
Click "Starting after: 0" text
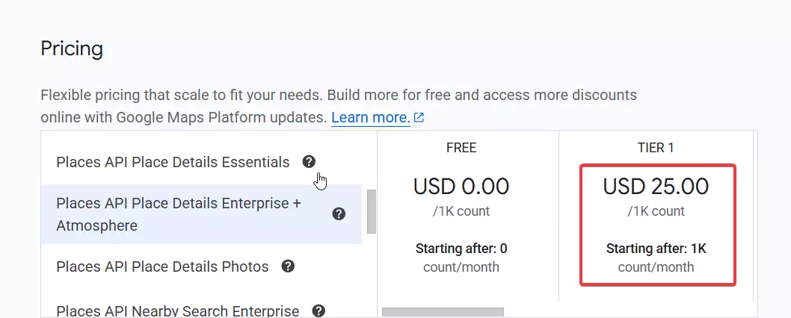(x=461, y=249)
